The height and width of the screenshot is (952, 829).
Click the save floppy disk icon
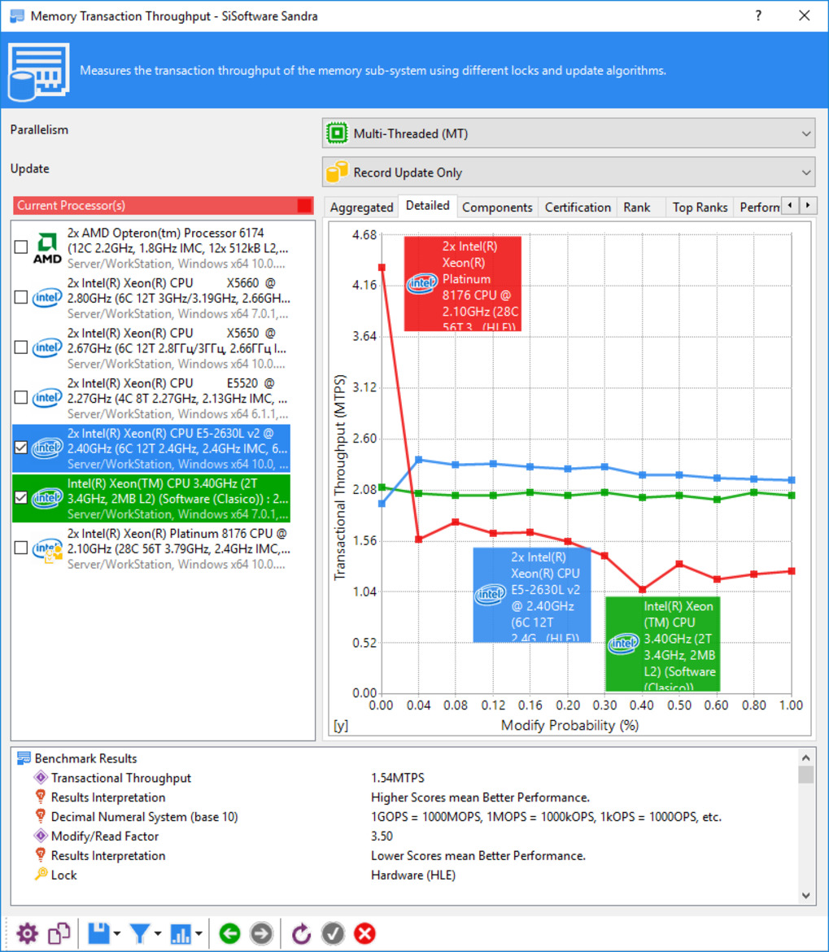tap(98, 933)
